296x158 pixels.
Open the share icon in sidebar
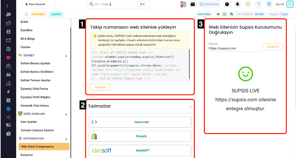[8, 117]
